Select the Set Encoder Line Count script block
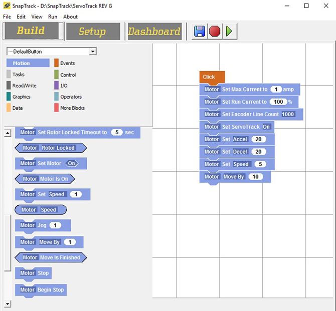This screenshot has width=336, height=311. (251, 114)
